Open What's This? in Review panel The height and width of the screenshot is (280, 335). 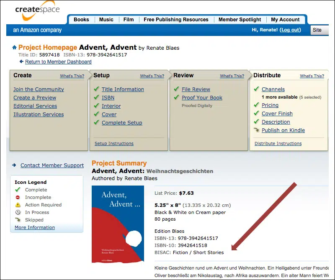tap(232, 76)
